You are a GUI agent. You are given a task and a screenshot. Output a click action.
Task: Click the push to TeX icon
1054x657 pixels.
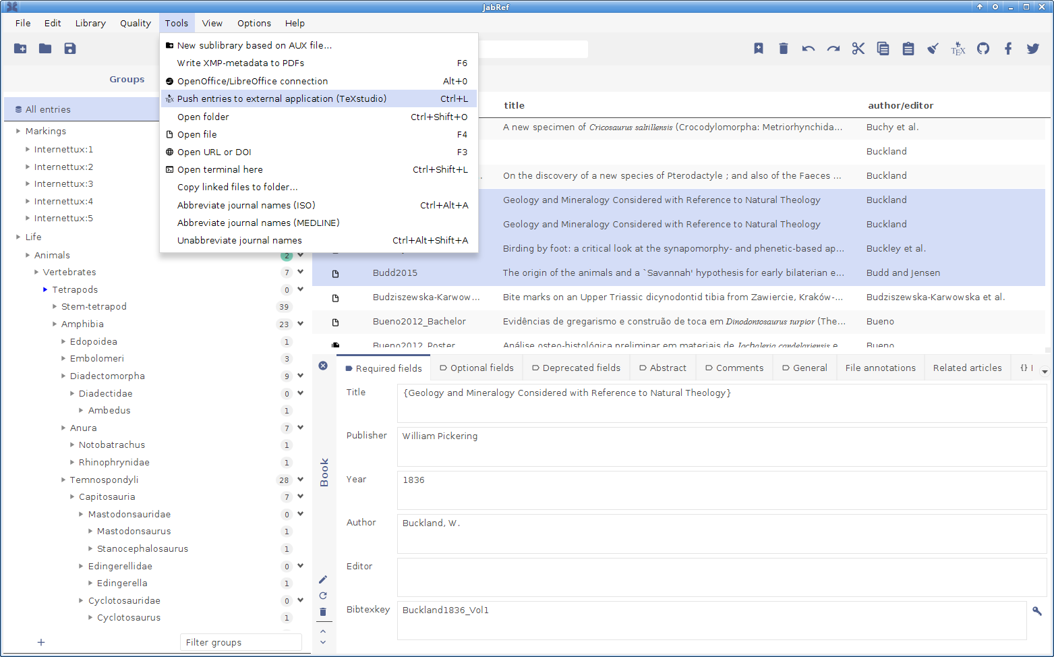958,49
